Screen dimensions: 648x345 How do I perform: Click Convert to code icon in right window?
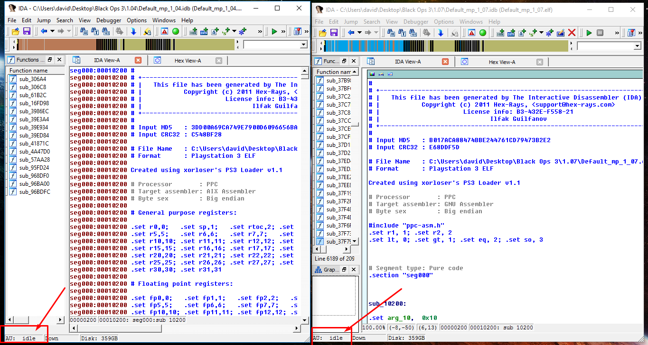pyautogui.click(x=500, y=33)
